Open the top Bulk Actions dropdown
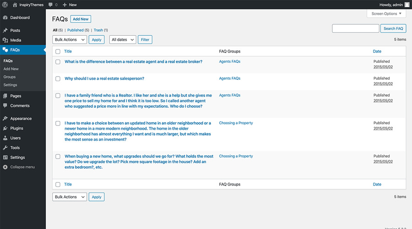 (70, 40)
